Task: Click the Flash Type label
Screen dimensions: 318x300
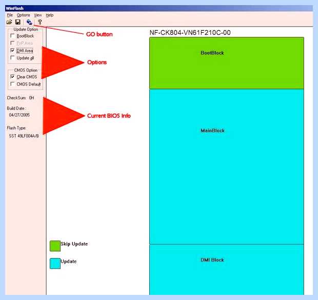Action: point(16,128)
